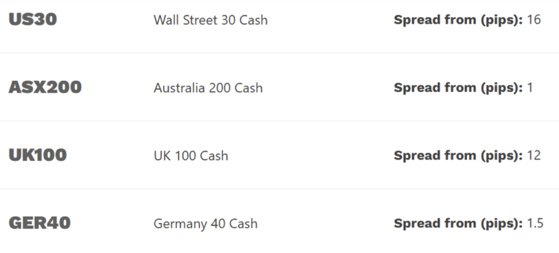Click the ASX200 'Spread from (pips):' label

coord(458,88)
